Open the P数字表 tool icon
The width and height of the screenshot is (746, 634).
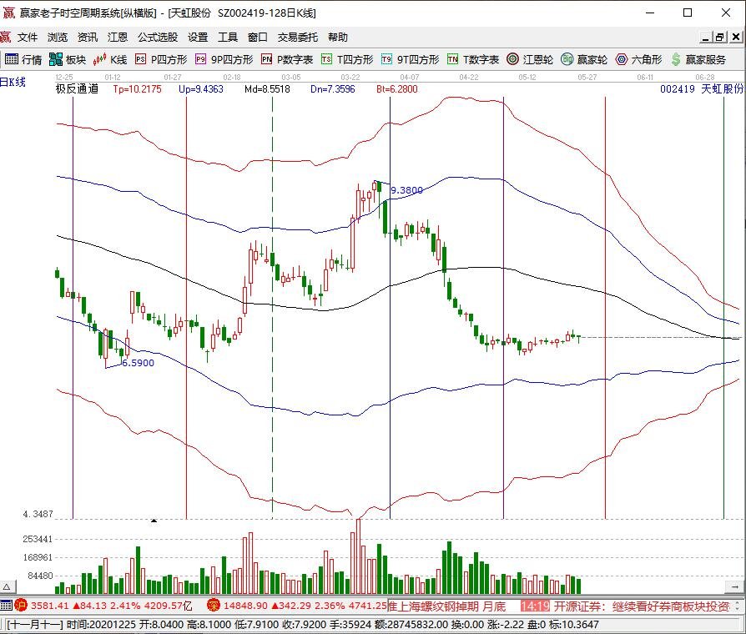[287, 59]
